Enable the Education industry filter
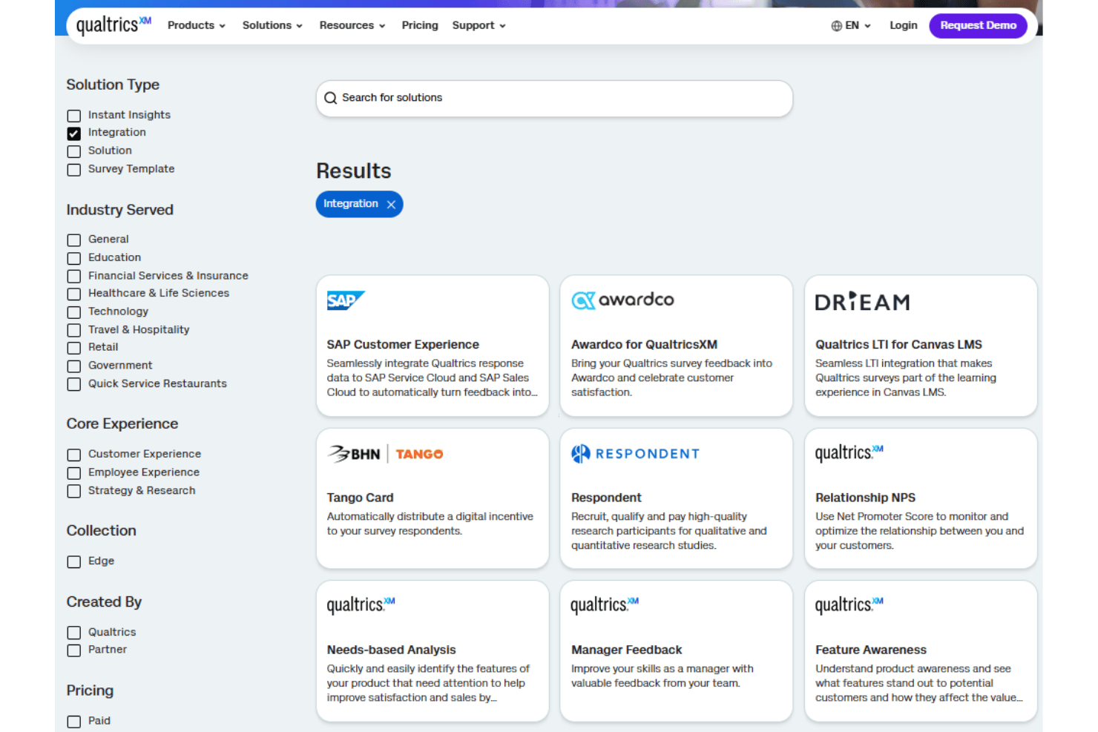This screenshot has height=732, width=1098. coord(74,258)
